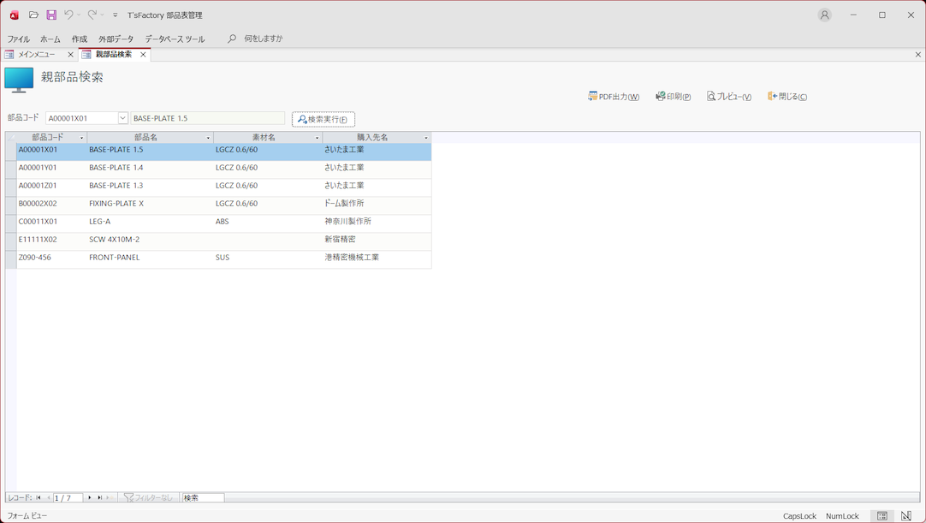The height and width of the screenshot is (523, 926).
Task: Switch to Form View icon in status bar
Action: click(x=882, y=516)
